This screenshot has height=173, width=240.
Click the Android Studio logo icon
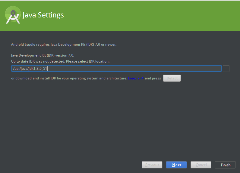(13, 15)
